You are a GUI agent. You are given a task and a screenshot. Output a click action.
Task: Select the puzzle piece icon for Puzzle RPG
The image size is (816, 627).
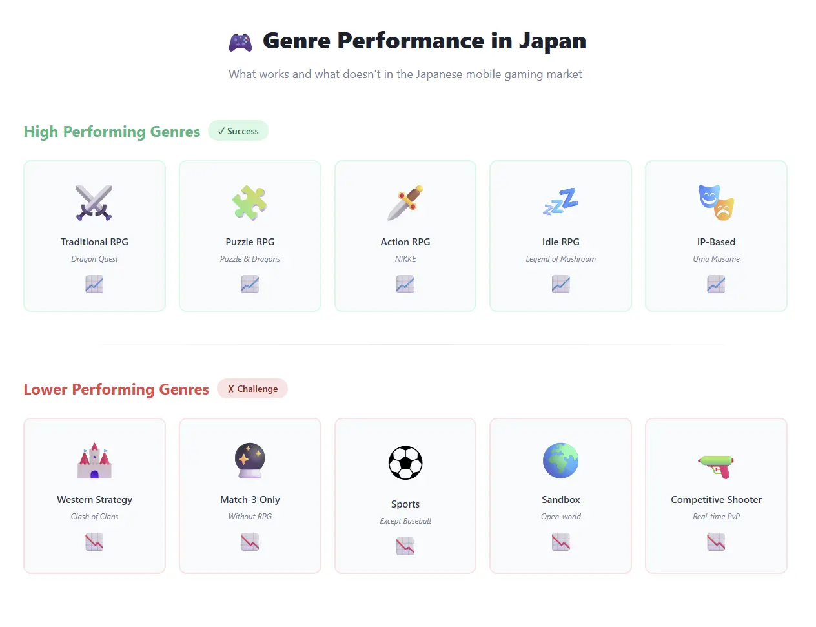250,202
